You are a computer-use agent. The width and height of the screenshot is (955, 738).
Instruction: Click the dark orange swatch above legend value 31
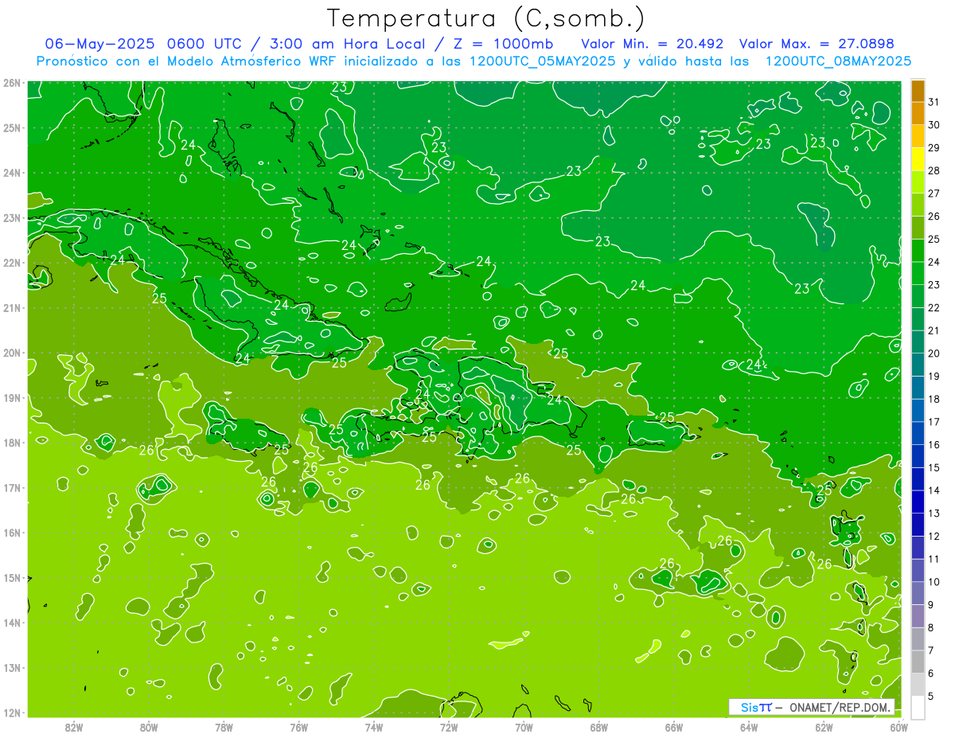918,92
